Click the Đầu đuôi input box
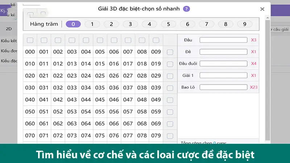Screen dimensions: 290x163 (223, 63)
